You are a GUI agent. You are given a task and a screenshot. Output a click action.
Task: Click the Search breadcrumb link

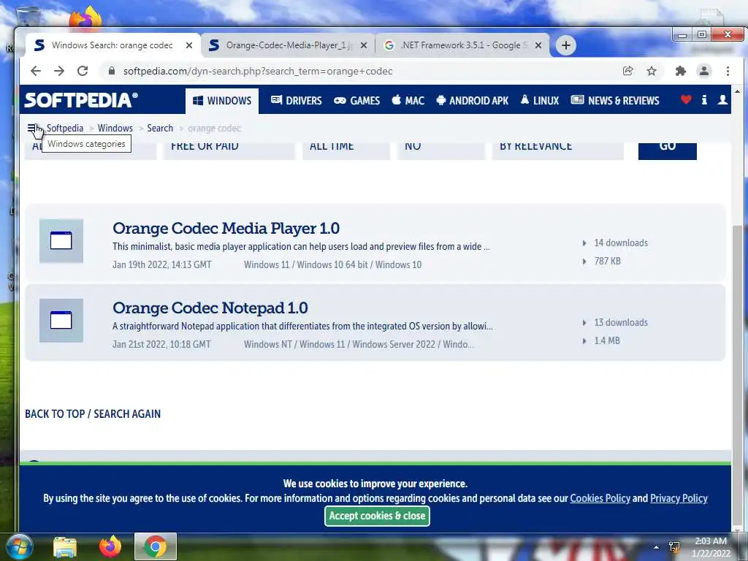pyautogui.click(x=160, y=128)
